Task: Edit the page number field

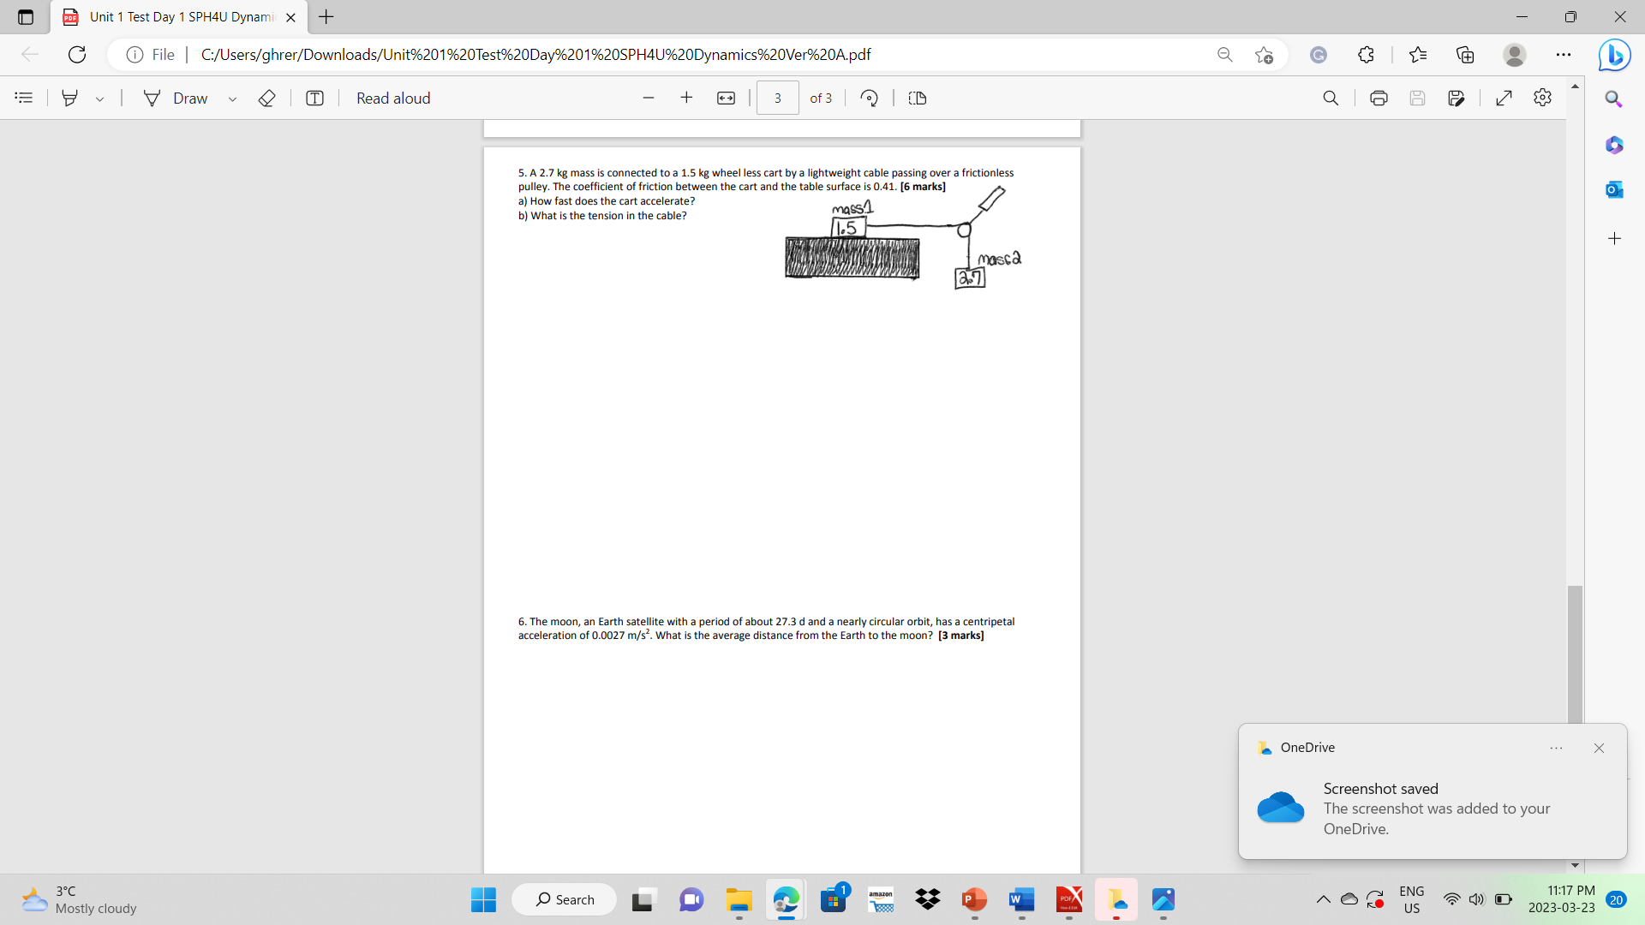Action: [777, 98]
